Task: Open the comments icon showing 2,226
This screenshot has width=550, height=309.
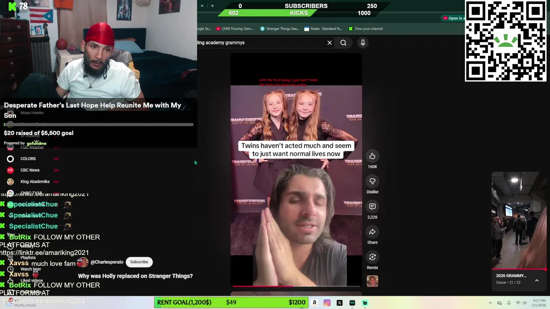Action: click(x=372, y=207)
